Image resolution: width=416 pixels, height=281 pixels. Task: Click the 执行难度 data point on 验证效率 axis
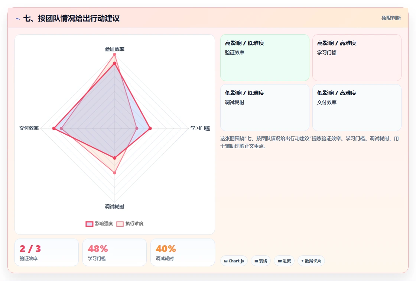(x=115, y=54)
